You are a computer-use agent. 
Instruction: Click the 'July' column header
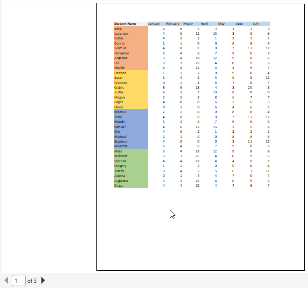point(256,24)
